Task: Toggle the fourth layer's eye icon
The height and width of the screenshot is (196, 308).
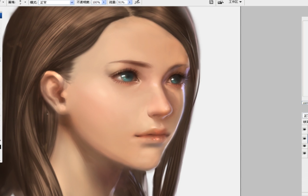Action: tap(305, 153)
